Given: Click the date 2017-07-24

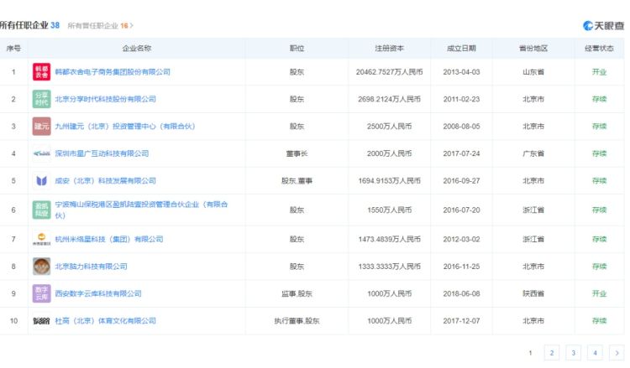Looking at the screenshot, I should tap(461, 153).
